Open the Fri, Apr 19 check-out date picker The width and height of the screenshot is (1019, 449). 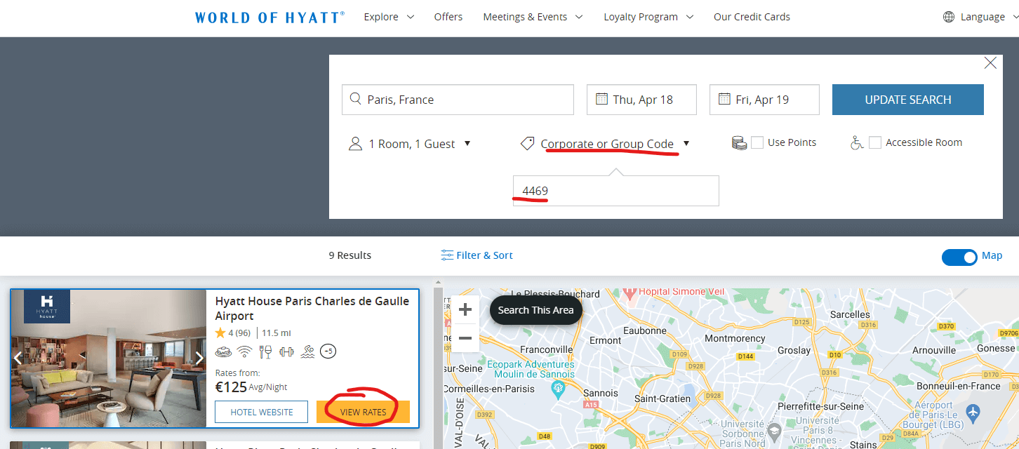[764, 100]
